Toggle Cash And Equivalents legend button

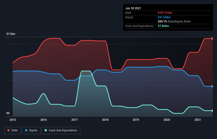point(61,131)
